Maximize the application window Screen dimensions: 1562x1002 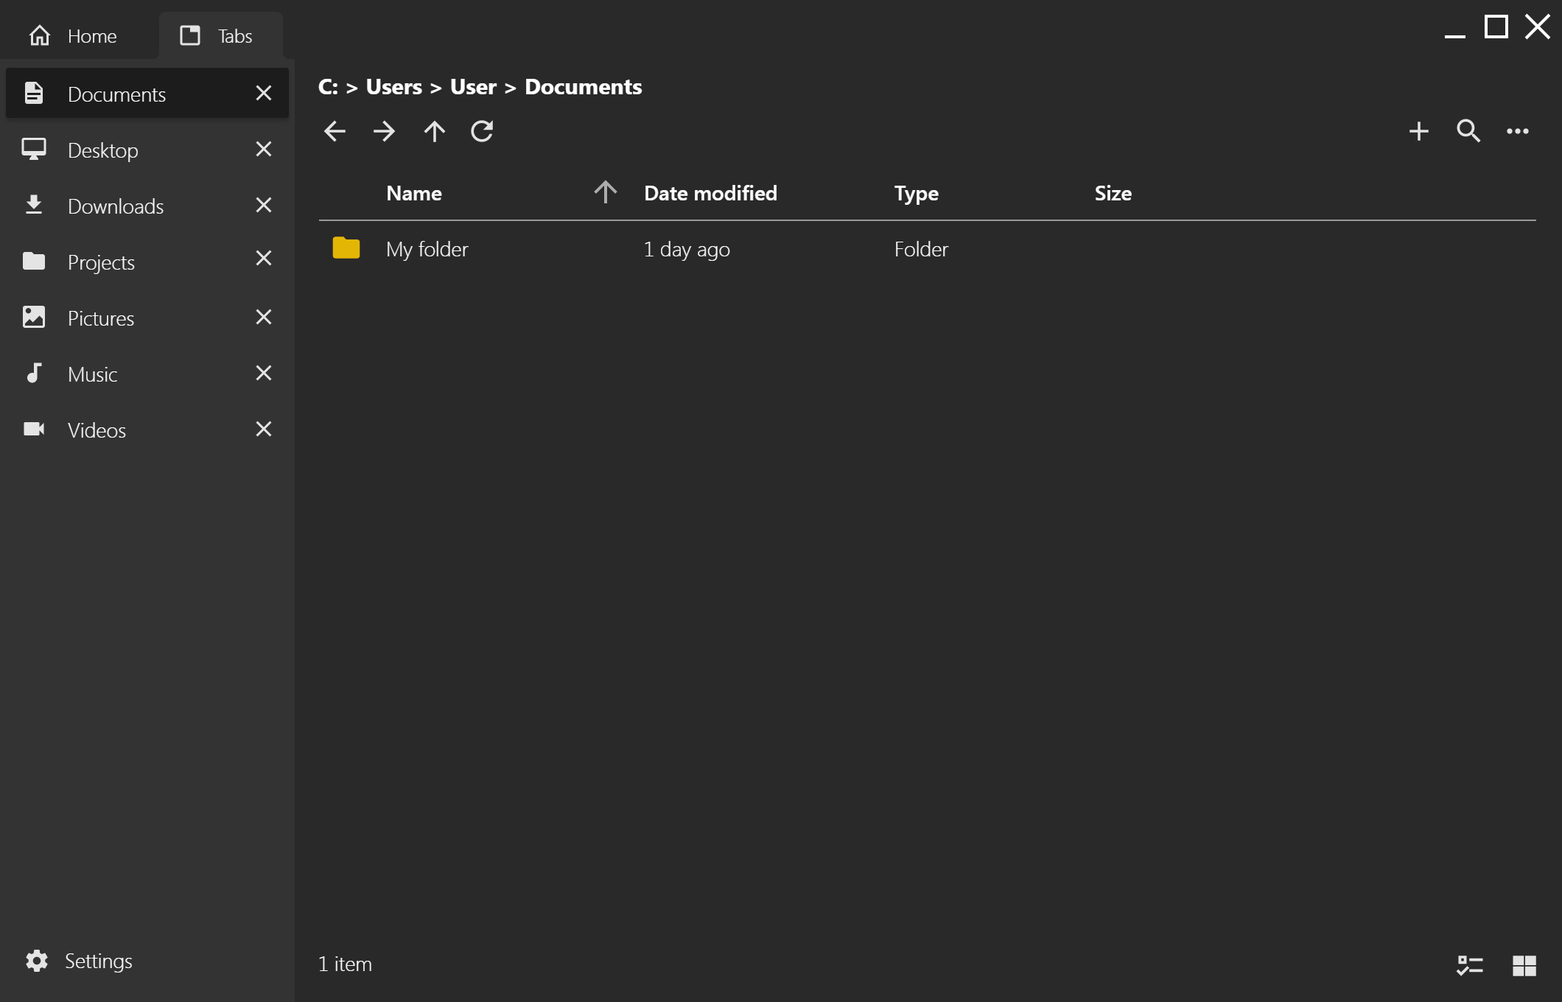pos(1496,27)
